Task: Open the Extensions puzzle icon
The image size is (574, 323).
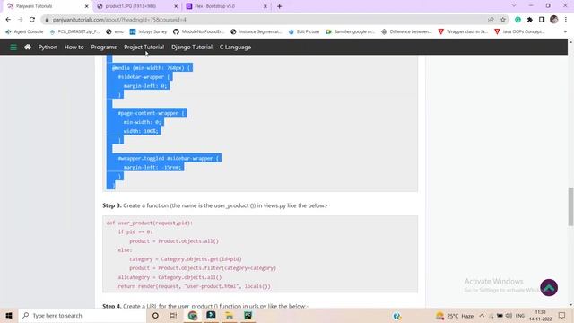Action: click(530, 20)
